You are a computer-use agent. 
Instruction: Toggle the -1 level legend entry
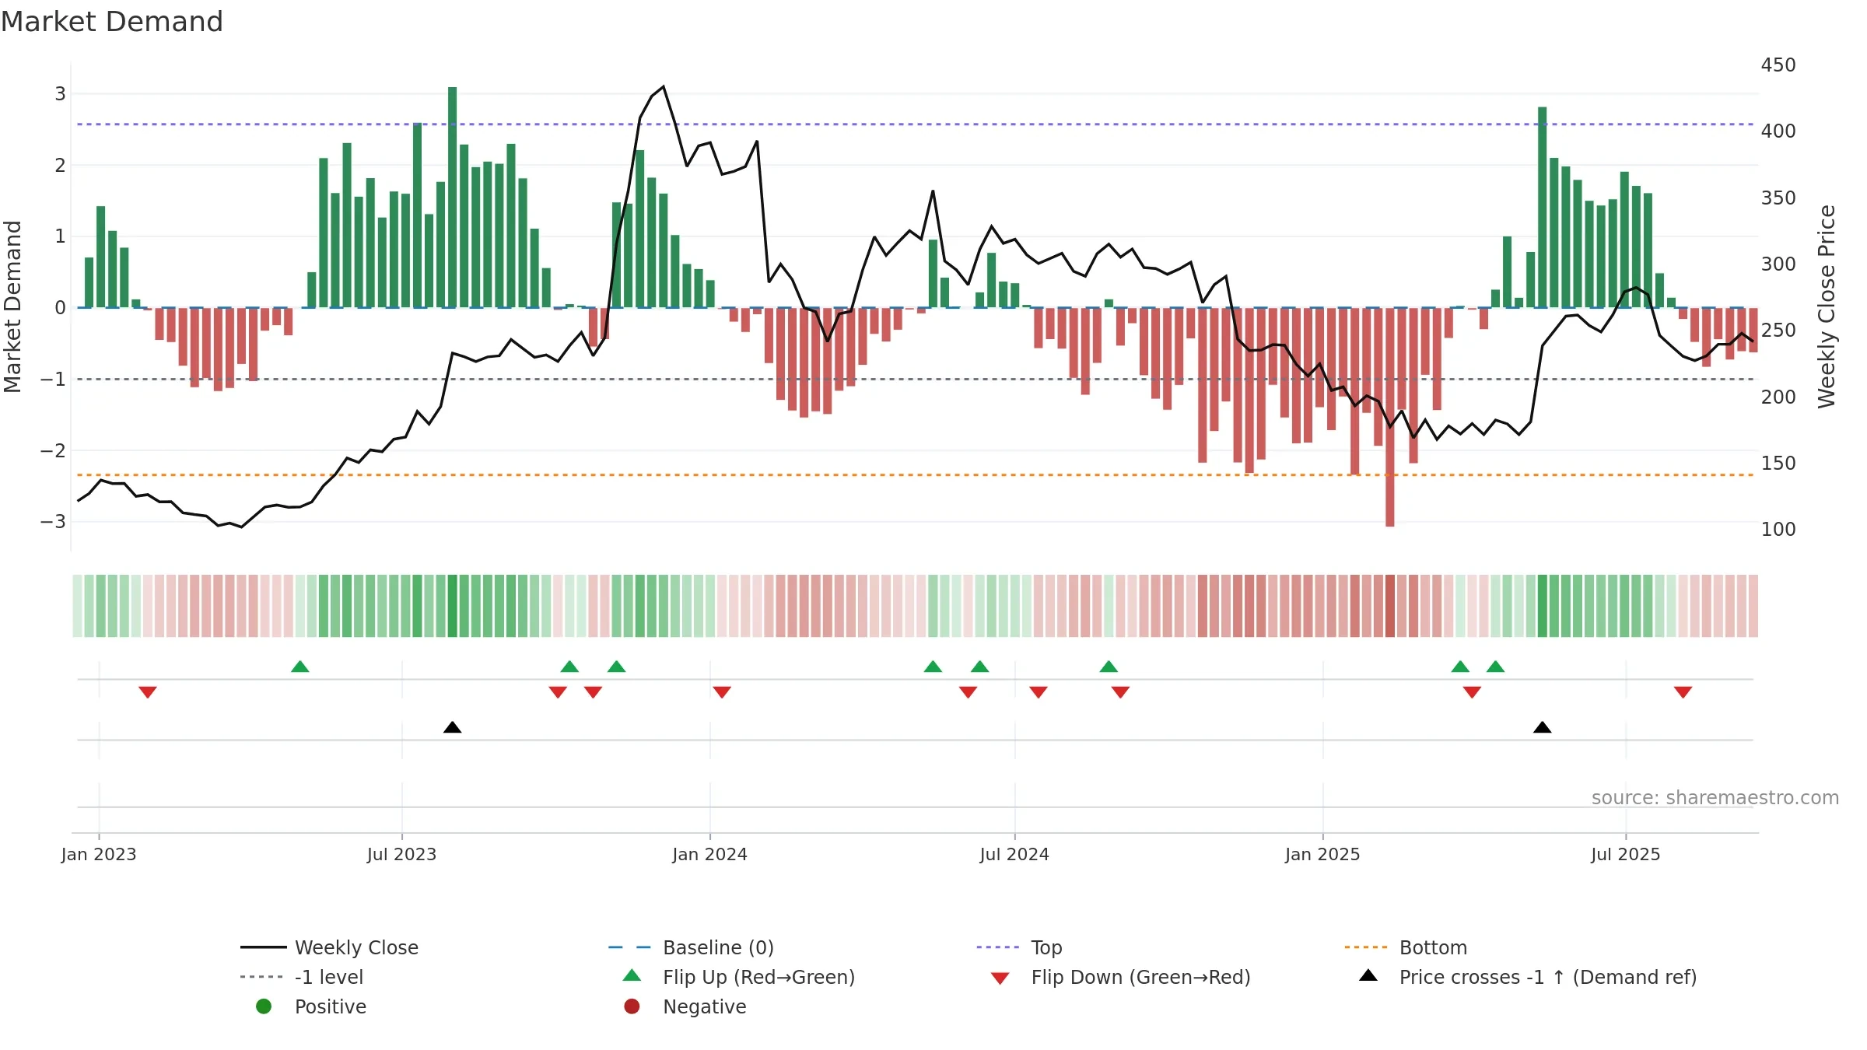coord(302,977)
